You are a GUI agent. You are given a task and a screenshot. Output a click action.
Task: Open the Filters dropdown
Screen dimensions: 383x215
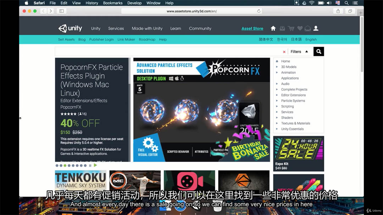pos(299,52)
